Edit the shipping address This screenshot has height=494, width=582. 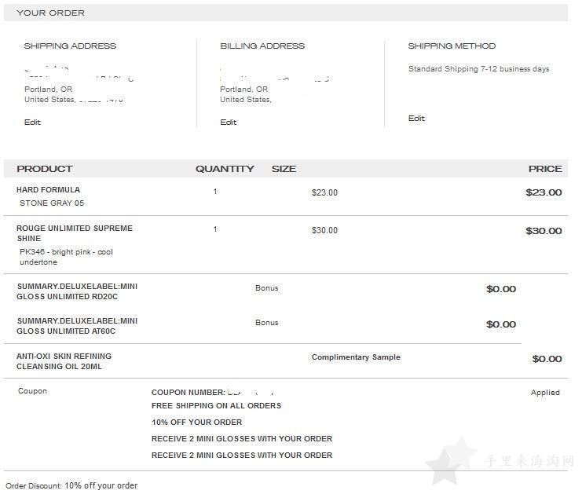32,122
